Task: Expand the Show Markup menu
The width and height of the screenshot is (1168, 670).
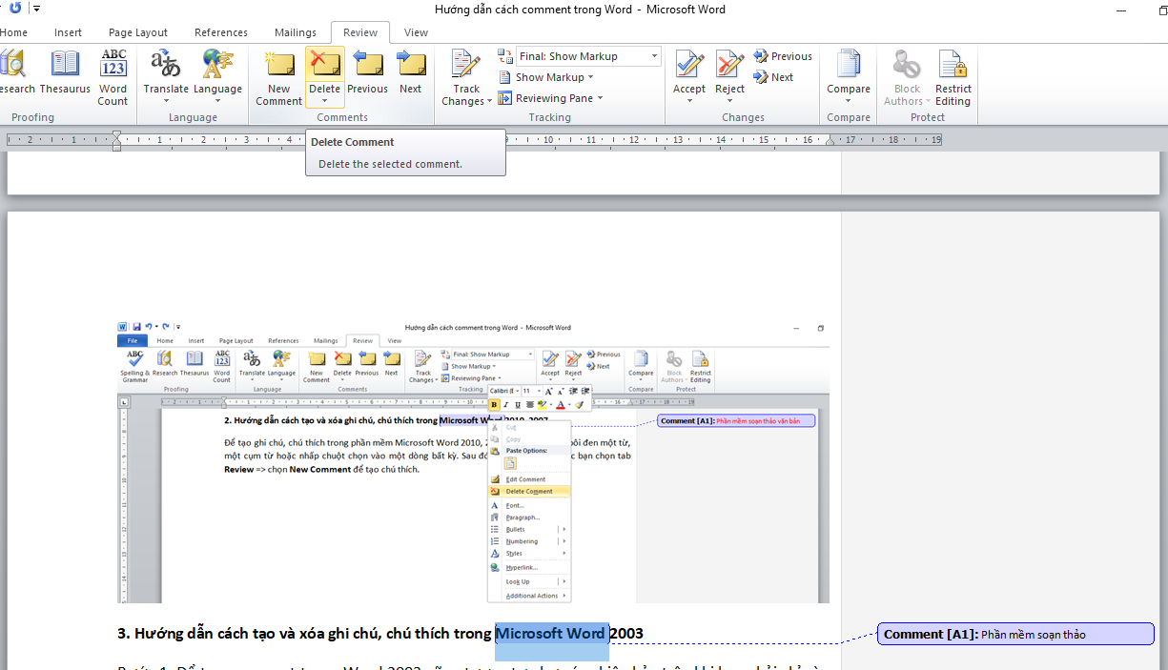Action: point(549,77)
